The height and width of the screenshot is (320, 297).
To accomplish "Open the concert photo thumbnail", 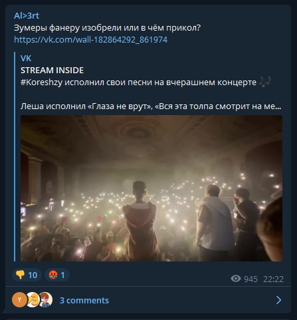I will 151,188.
